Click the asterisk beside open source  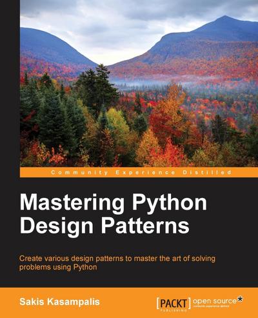240,299
